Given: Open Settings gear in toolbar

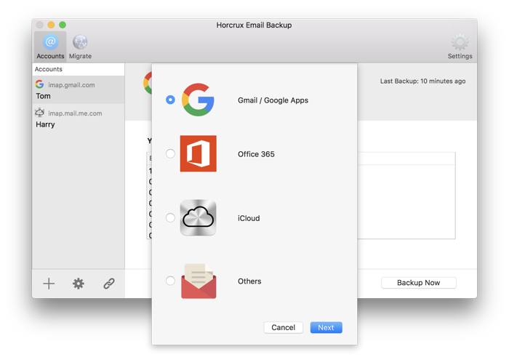Looking at the screenshot, I should click(460, 47).
